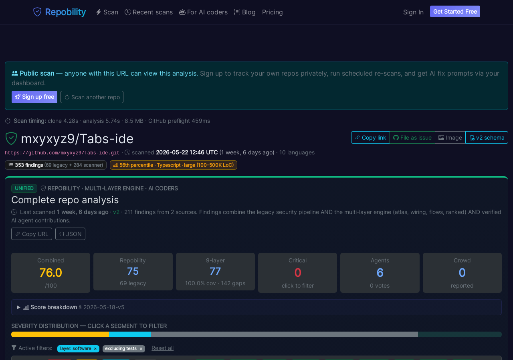This screenshot has width=513, height=360.
Task: Click the UNIFIED badge
Action: click(x=24, y=188)
